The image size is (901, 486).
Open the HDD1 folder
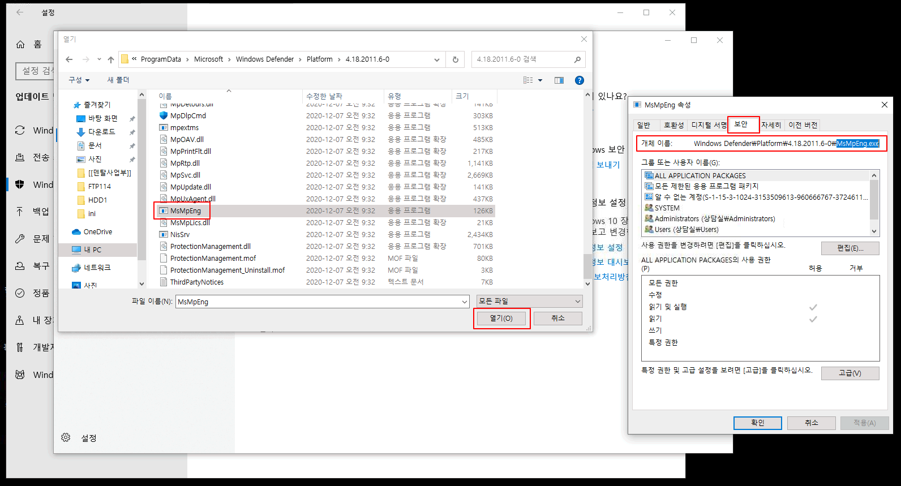(92, 200)
